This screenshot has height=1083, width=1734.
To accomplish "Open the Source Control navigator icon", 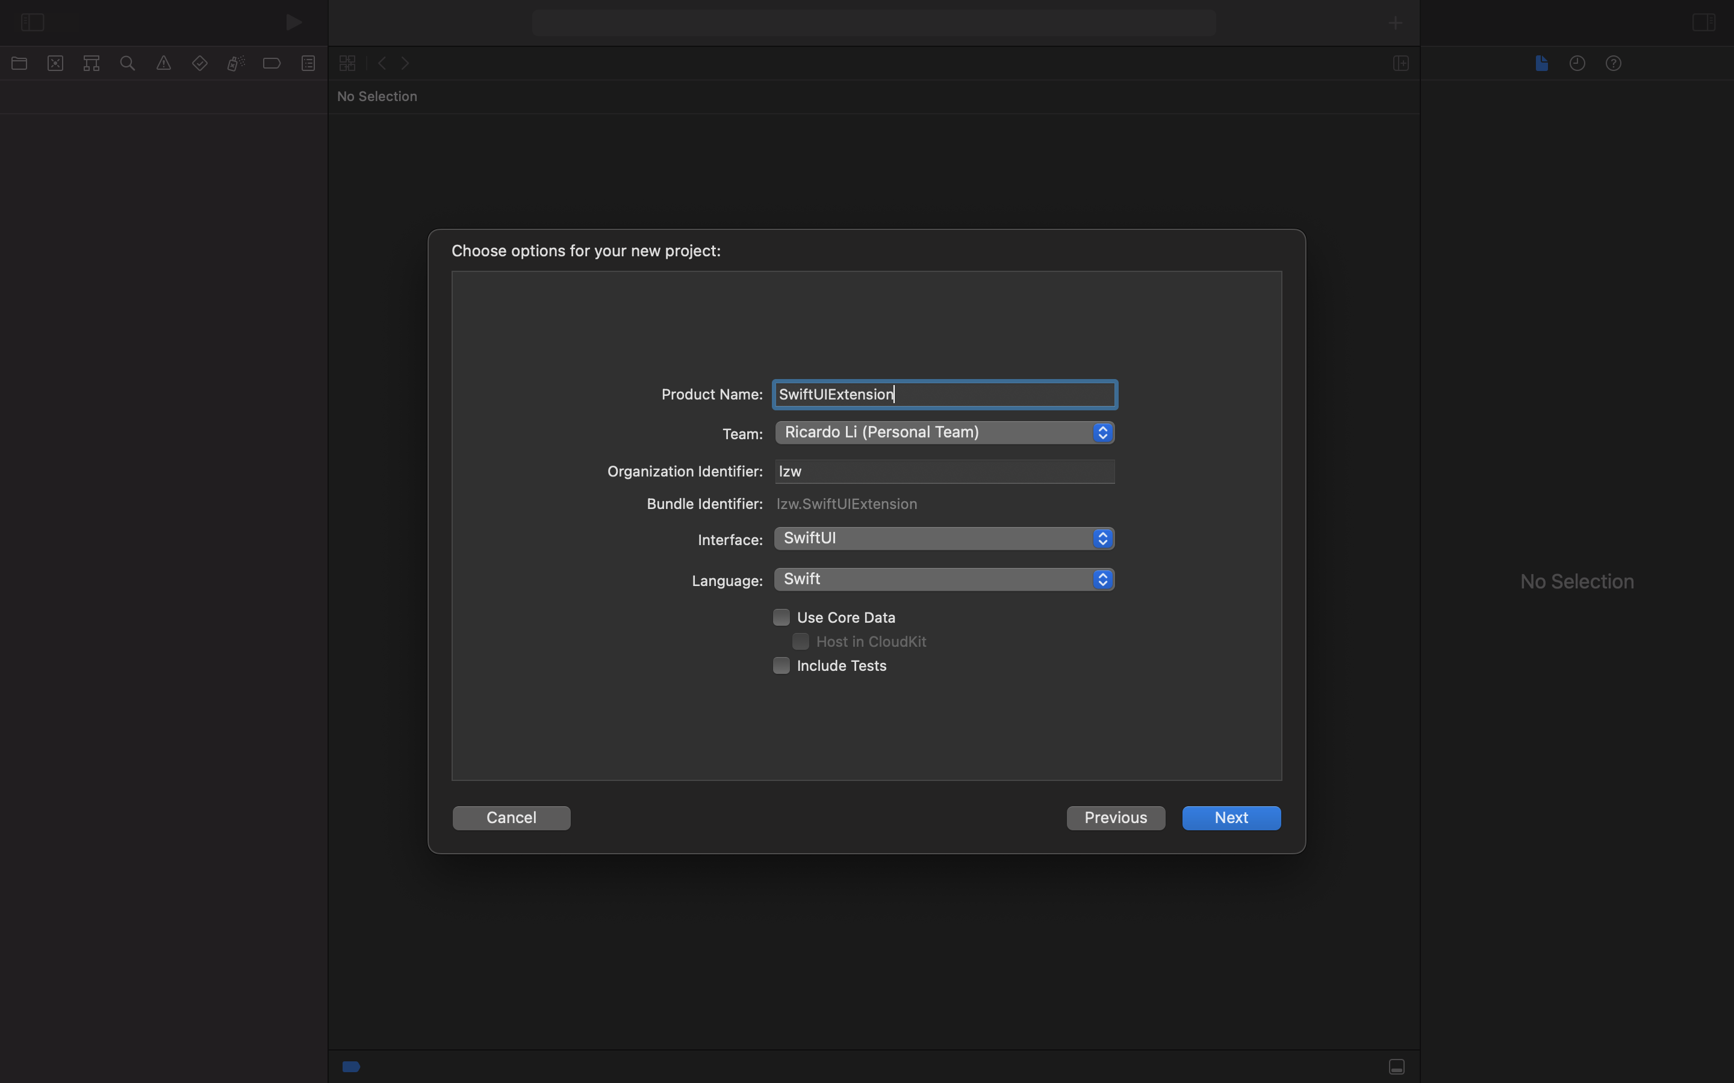I will click(x=55, y=64).
